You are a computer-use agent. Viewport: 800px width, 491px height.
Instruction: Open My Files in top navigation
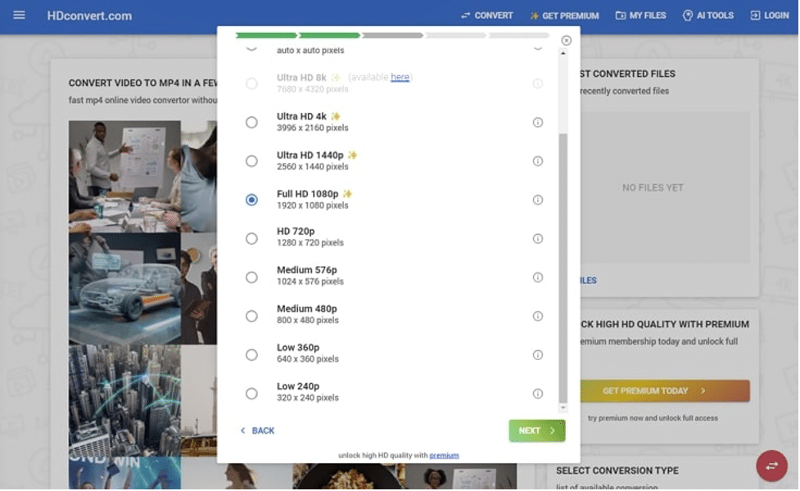(x=640, y=16)
